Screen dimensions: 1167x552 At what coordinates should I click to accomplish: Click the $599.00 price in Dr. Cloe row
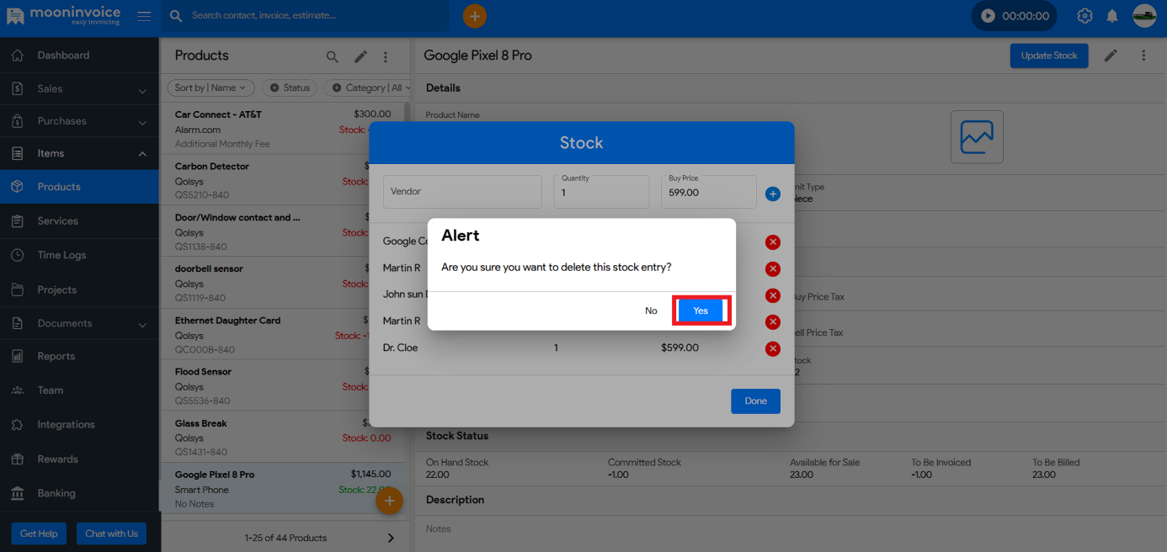[679, 348]
